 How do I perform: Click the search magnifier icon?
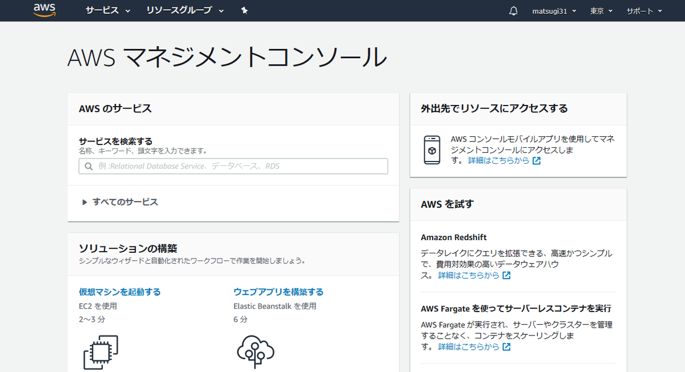click(88, 167)
